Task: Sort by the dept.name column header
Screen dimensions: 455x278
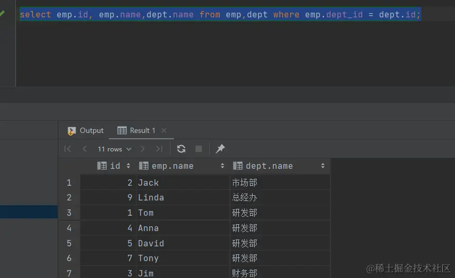Action: tap(280, 166)
